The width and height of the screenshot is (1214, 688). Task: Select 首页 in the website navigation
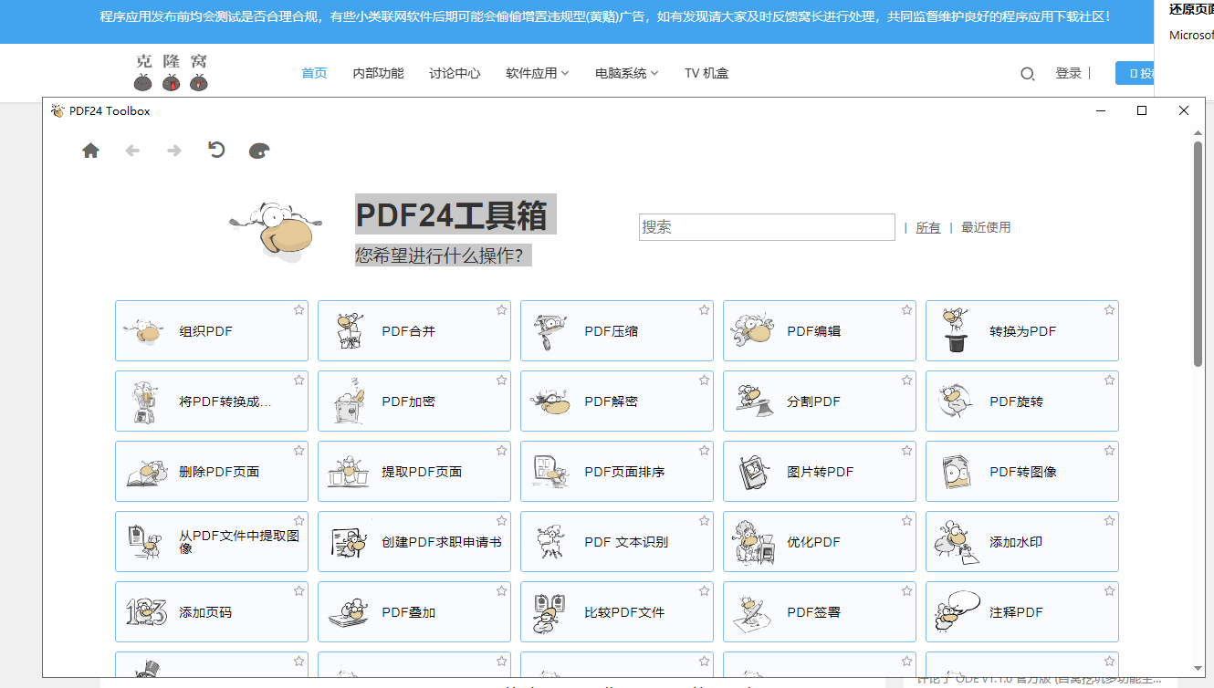[x=314, y=73]
